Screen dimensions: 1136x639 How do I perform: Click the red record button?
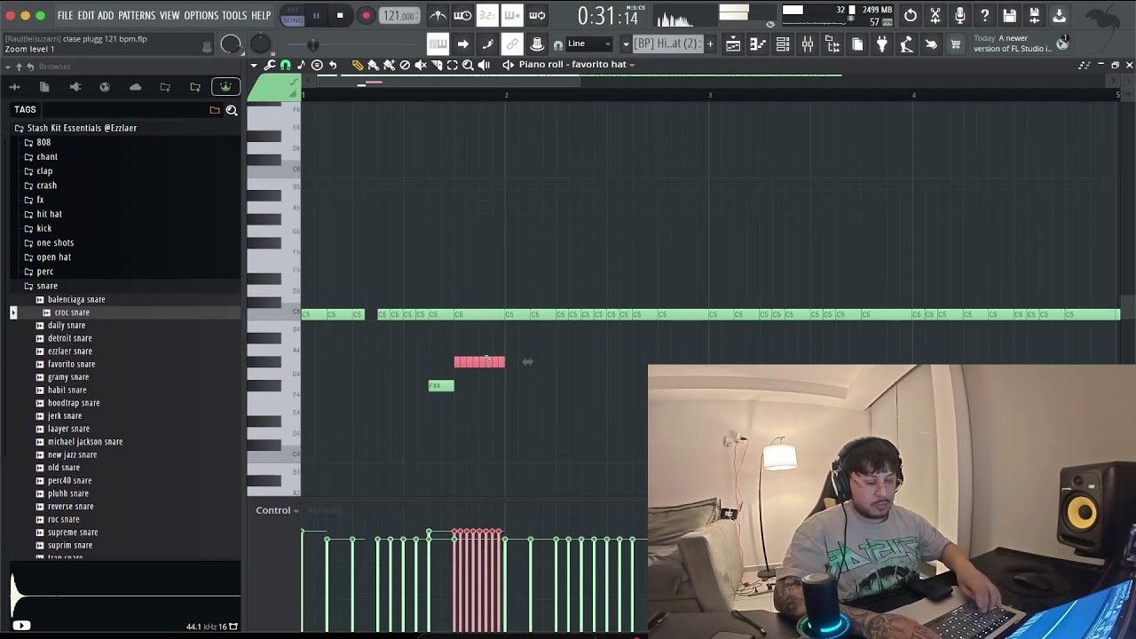366,15
